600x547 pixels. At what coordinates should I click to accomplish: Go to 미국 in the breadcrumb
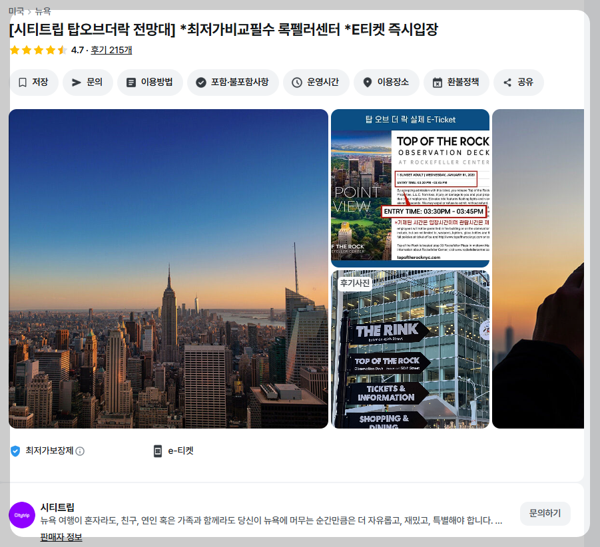coord(16,11)
